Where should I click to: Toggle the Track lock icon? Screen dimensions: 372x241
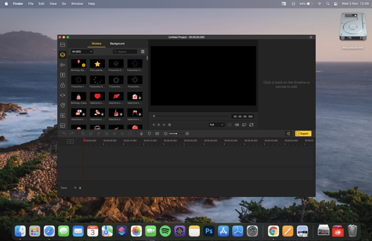point(80,188)
